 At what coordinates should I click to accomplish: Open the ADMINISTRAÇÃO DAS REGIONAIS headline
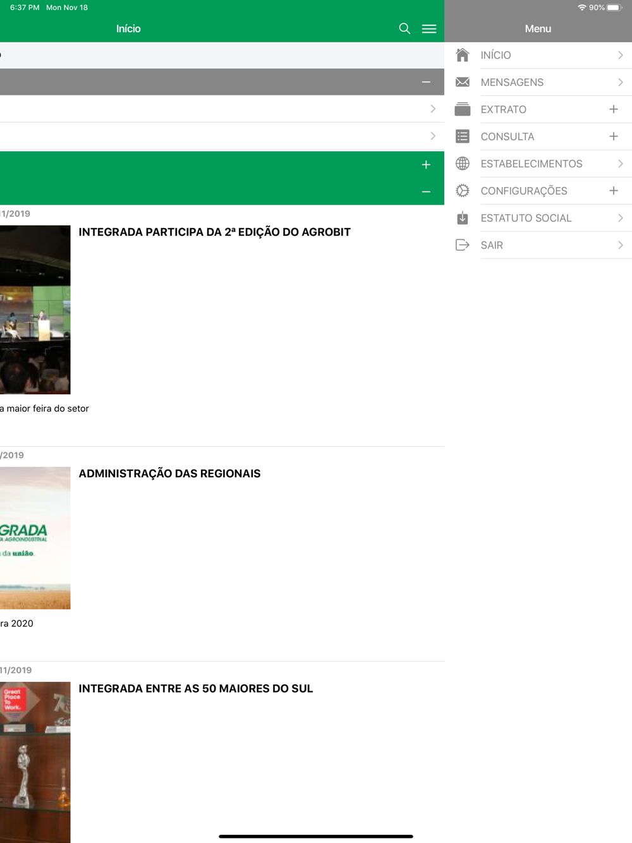[169, 473]
